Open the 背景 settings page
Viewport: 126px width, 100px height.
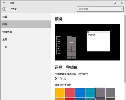tap(26, 17)
